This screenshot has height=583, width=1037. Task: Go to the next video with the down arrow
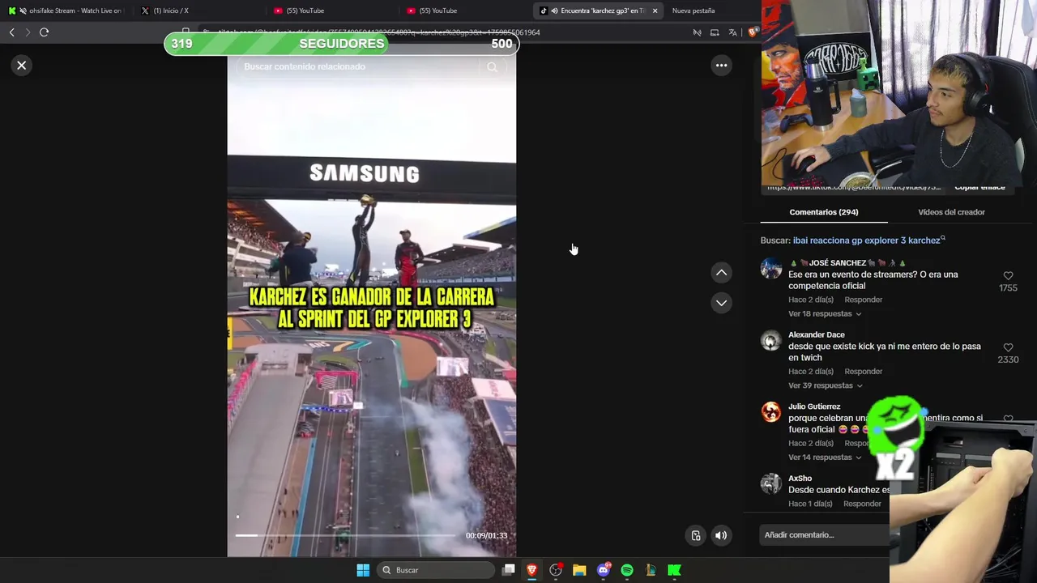click(x=721, y=303)
